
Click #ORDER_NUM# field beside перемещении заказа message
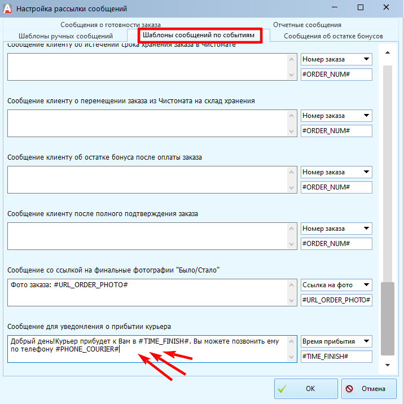point(336,131)
